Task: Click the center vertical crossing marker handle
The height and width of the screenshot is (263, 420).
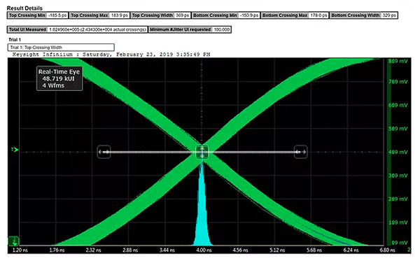Action: [202, 152]
